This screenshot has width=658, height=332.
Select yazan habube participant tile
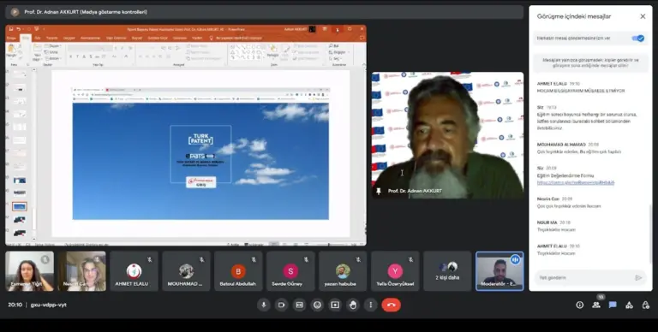[343, 271]
